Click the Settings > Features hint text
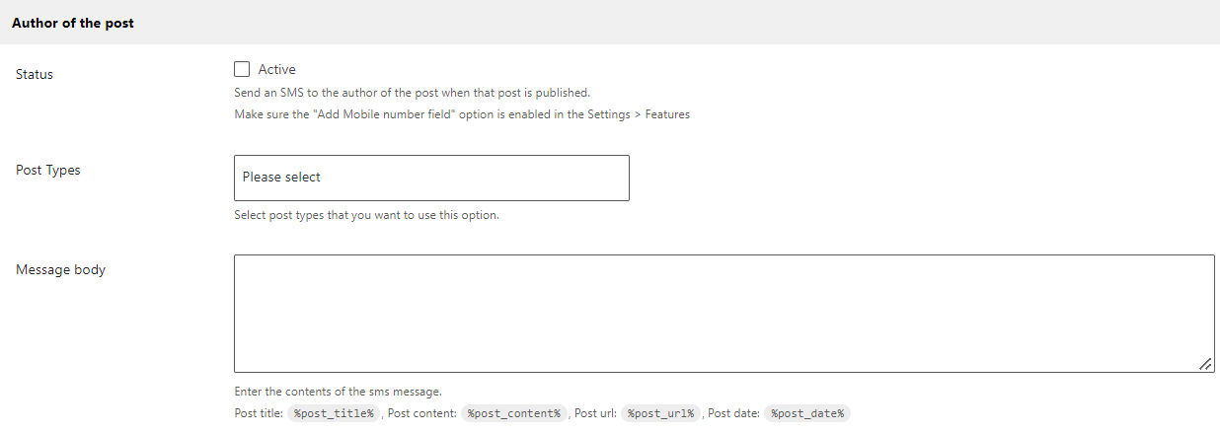This screenshot has width=1220, height=432. [x=462, y=114]
